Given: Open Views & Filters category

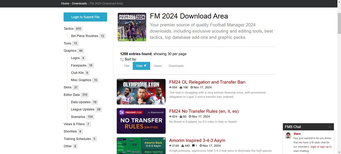Looking at the screenshot, I should tap(74, 124).
